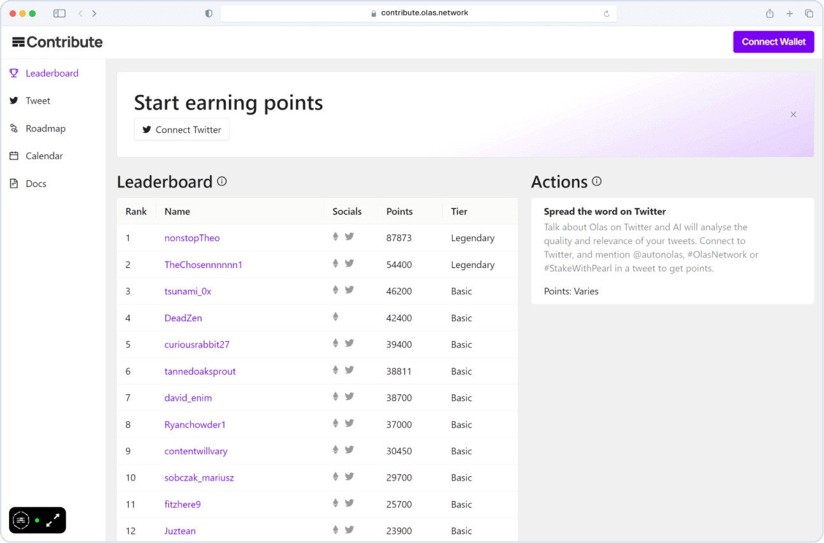Toggle the Safari sidebar
The width and height of the screenshot is (824, 543).
[x=59, y=13]
